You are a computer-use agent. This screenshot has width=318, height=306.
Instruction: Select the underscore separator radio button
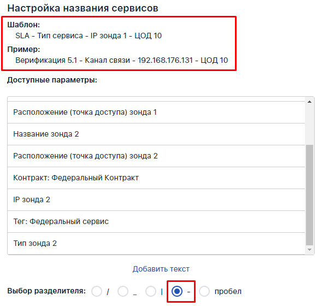pyautogui.click(x=123, y=291)
